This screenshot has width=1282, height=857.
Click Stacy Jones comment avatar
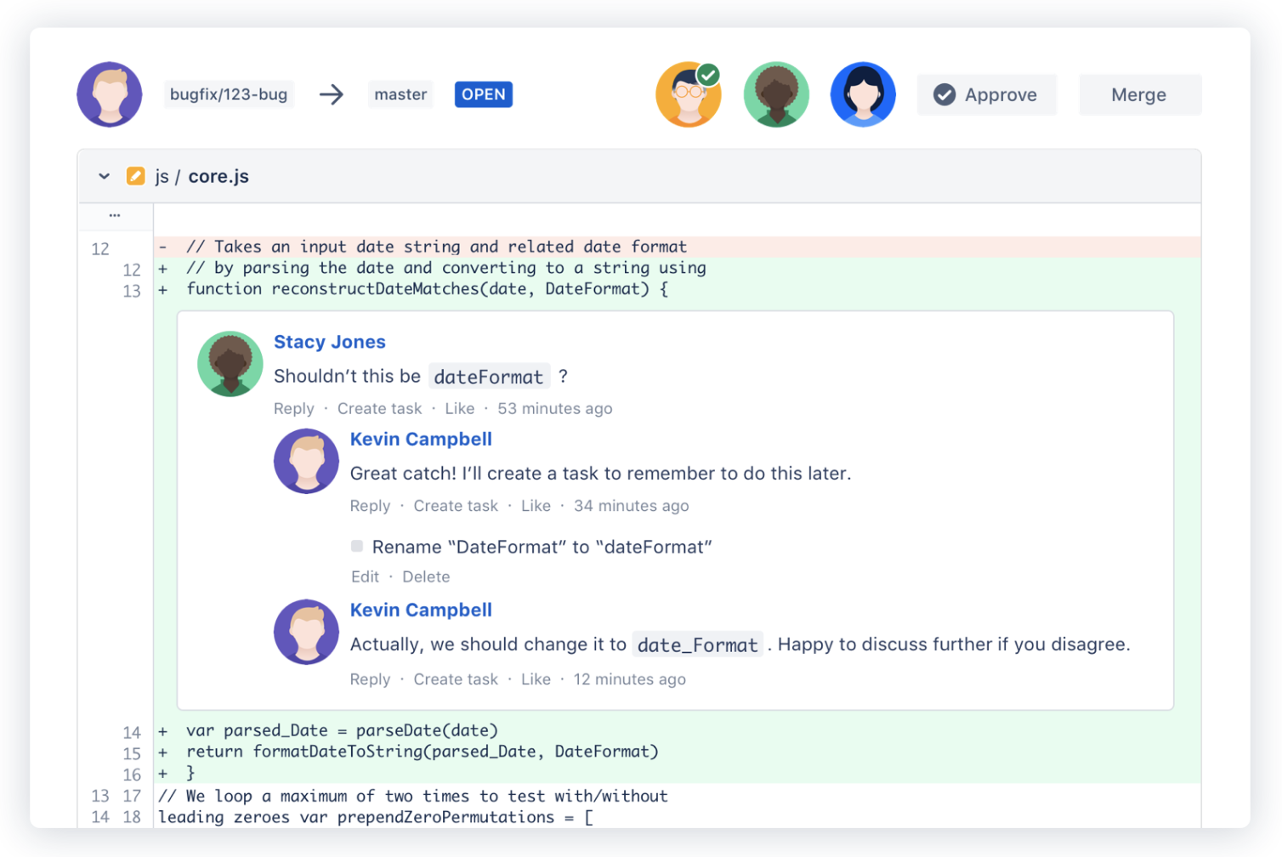[230, 364]
